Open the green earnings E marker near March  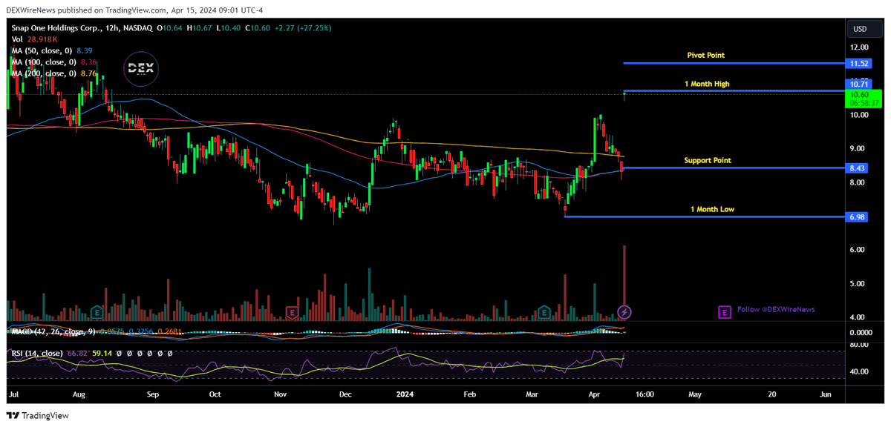[x=545, y=313]
